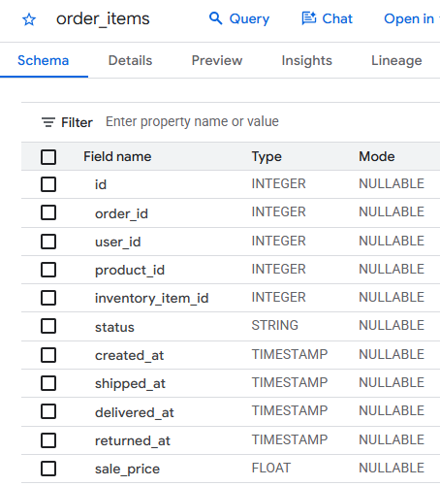Click the Filter lines icon

48,122
